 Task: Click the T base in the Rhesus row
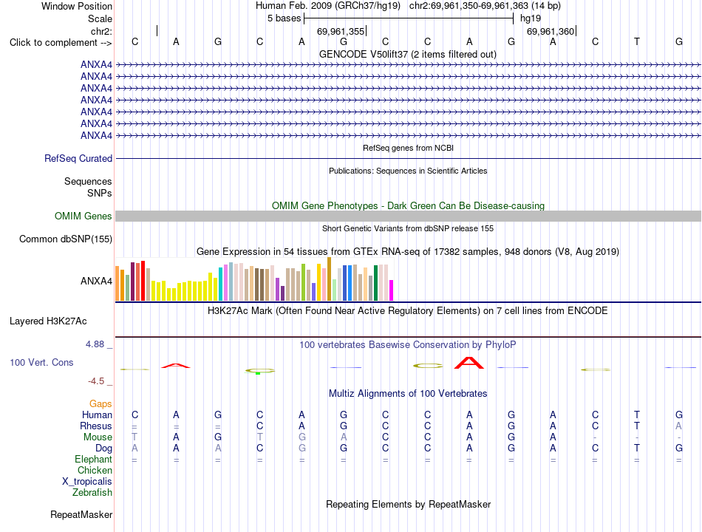point(637,426)
